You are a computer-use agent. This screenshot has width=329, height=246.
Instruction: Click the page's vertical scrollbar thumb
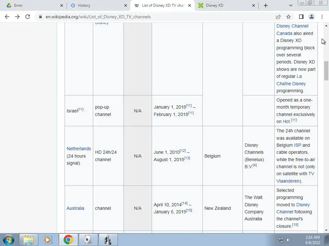[x=326, y=71]
